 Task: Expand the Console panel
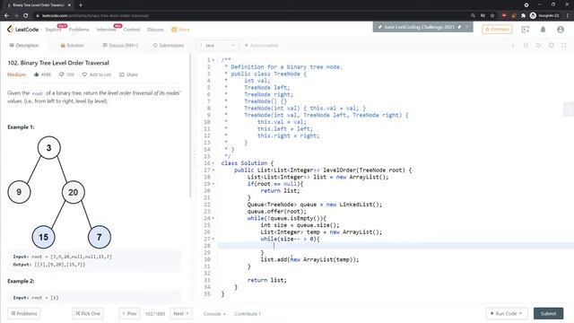[214, 314]
